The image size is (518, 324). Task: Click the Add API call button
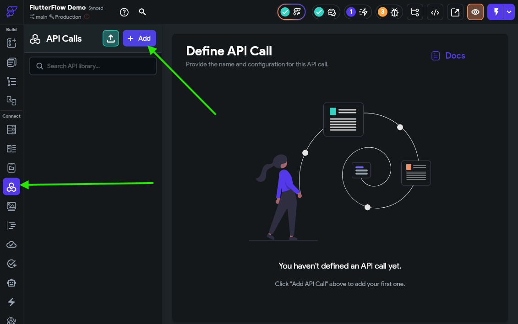139,38
